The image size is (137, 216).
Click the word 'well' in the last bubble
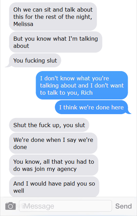(x=18, y=191)
